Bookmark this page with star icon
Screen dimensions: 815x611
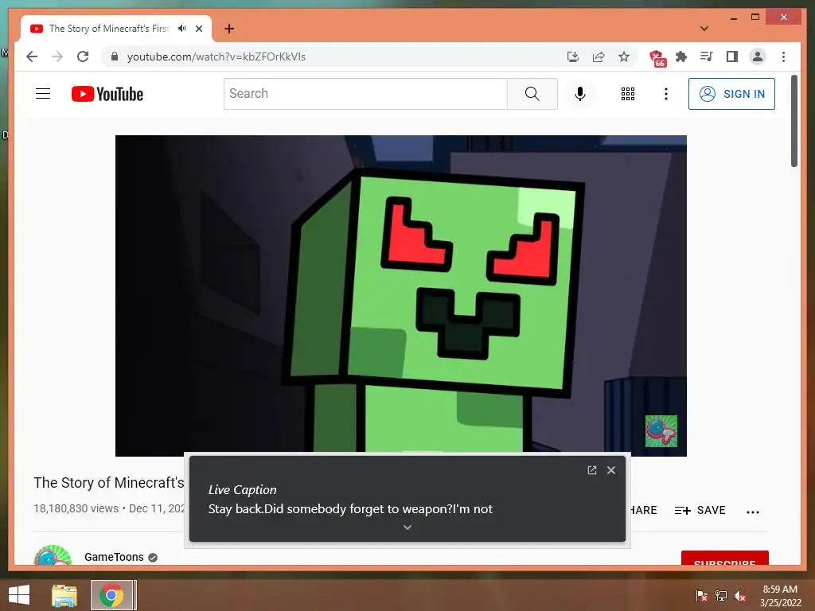[x=624, y=56]
